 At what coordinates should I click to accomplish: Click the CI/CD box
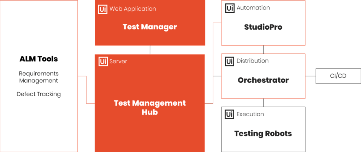tap(338, 76)
